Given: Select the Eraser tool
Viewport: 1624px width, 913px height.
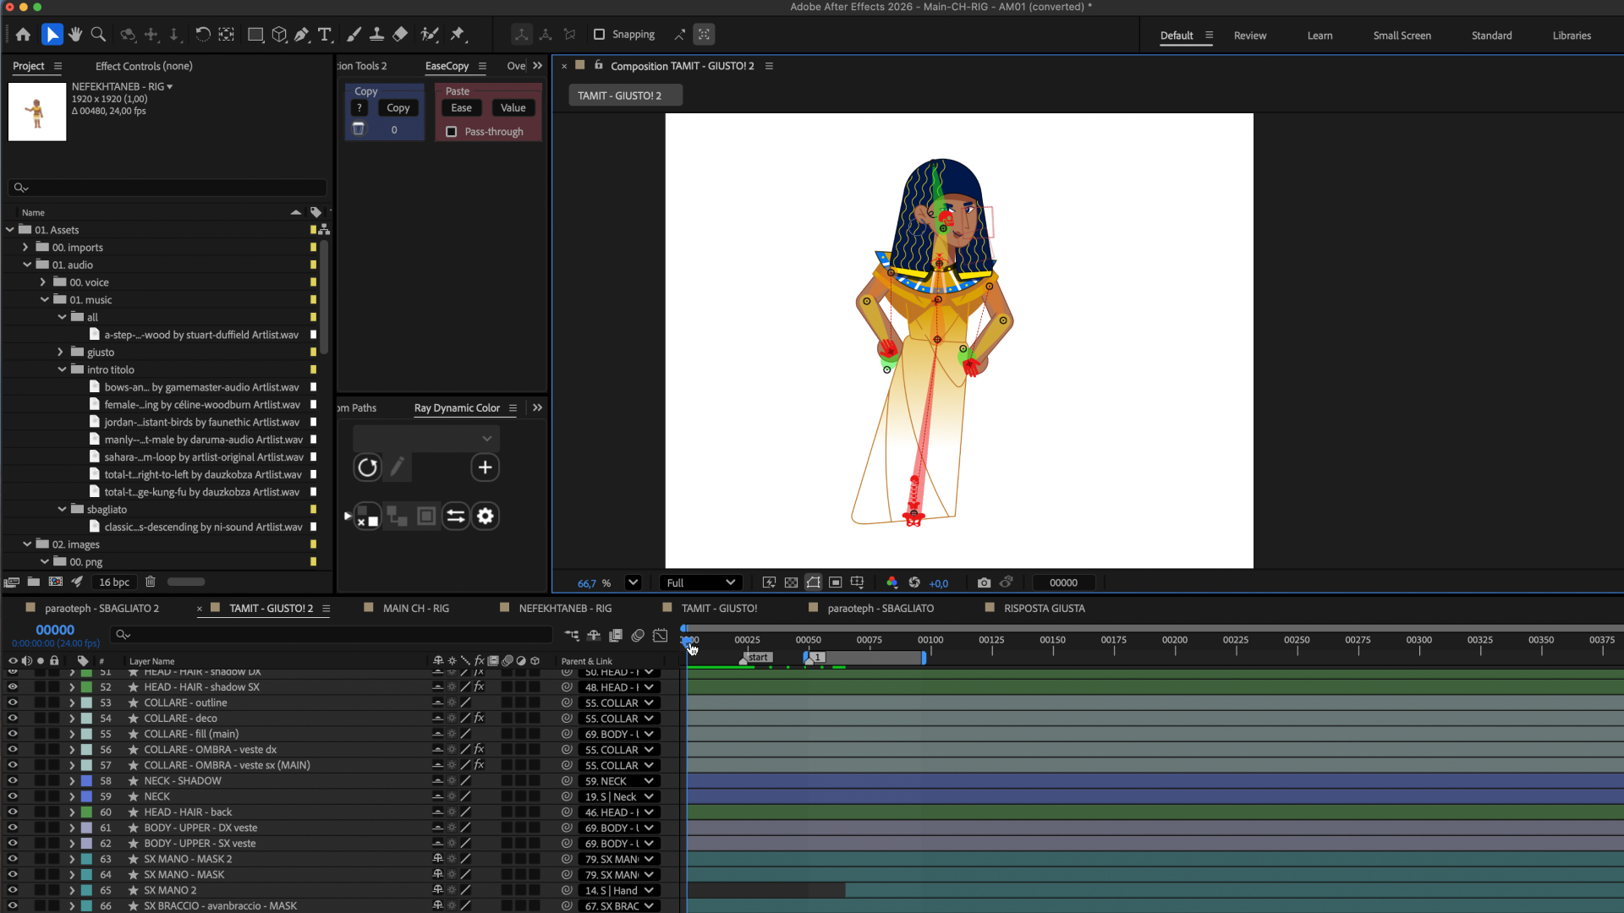Looking at the screenshot, I should (400, 35).
